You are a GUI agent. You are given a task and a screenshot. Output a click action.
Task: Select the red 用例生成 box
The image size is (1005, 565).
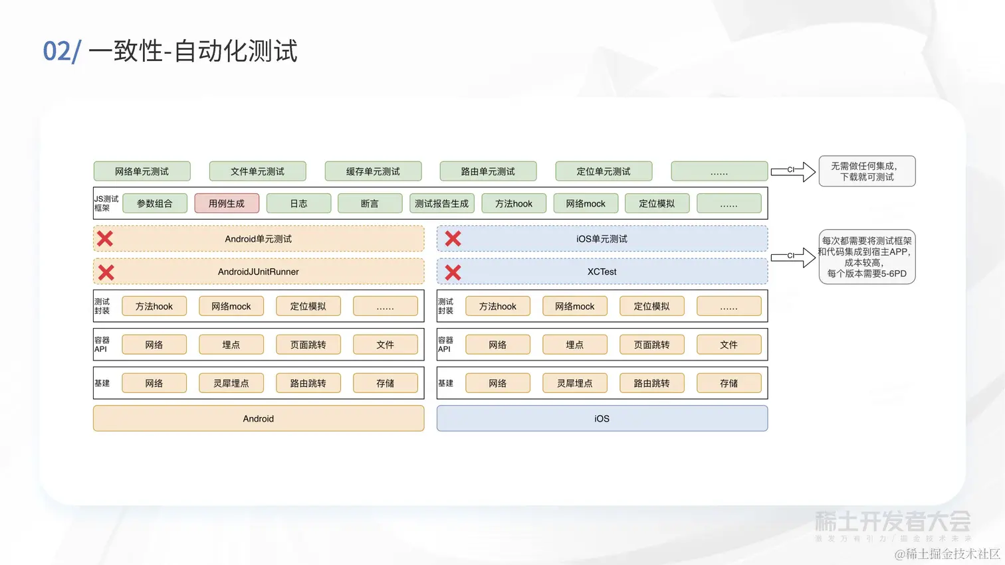pos(227,204)
